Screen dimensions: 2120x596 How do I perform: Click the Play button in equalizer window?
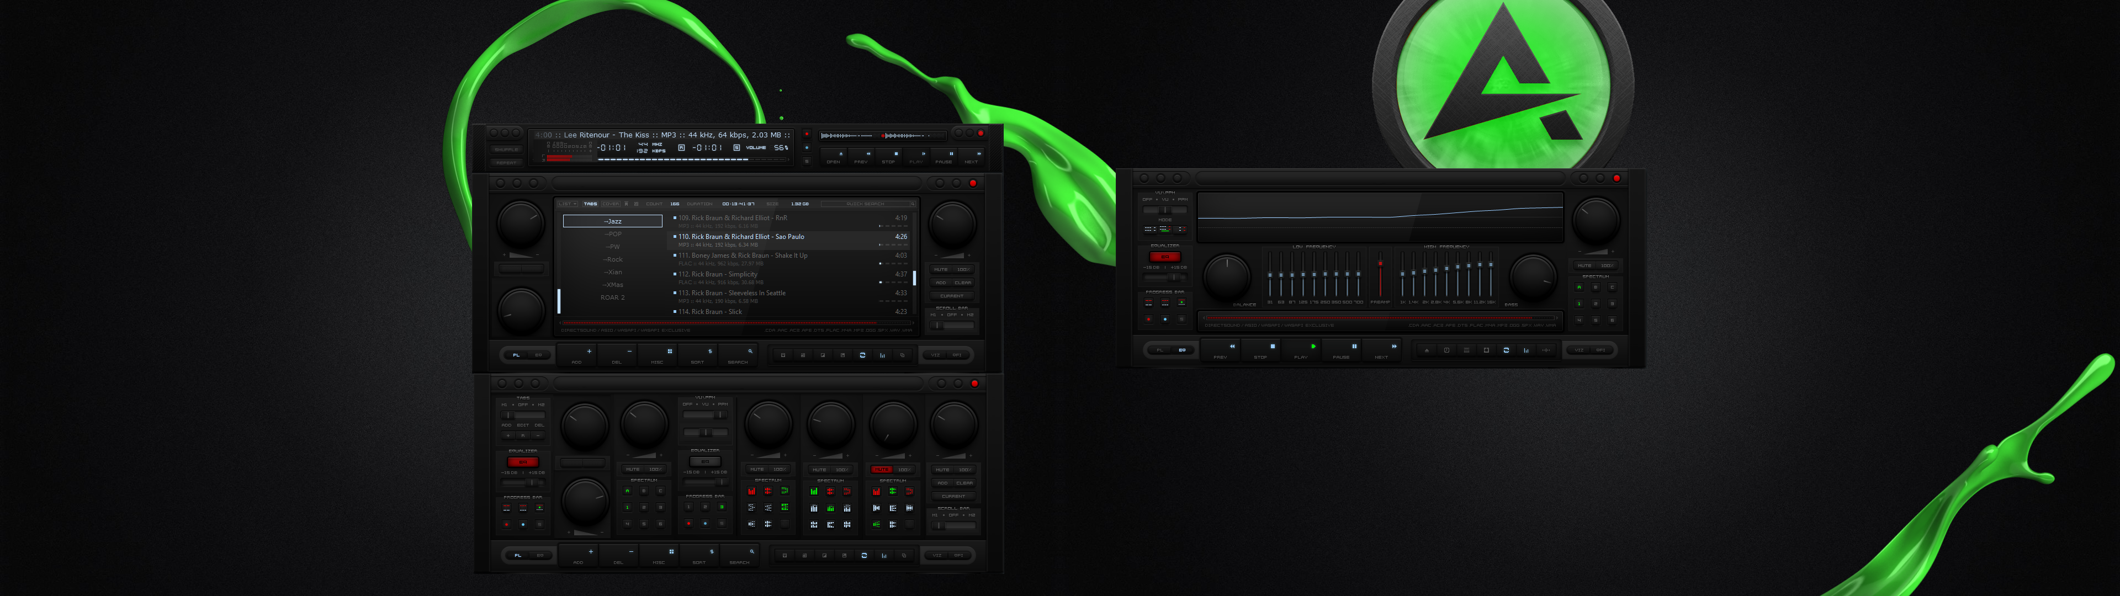coord(1301,350)
